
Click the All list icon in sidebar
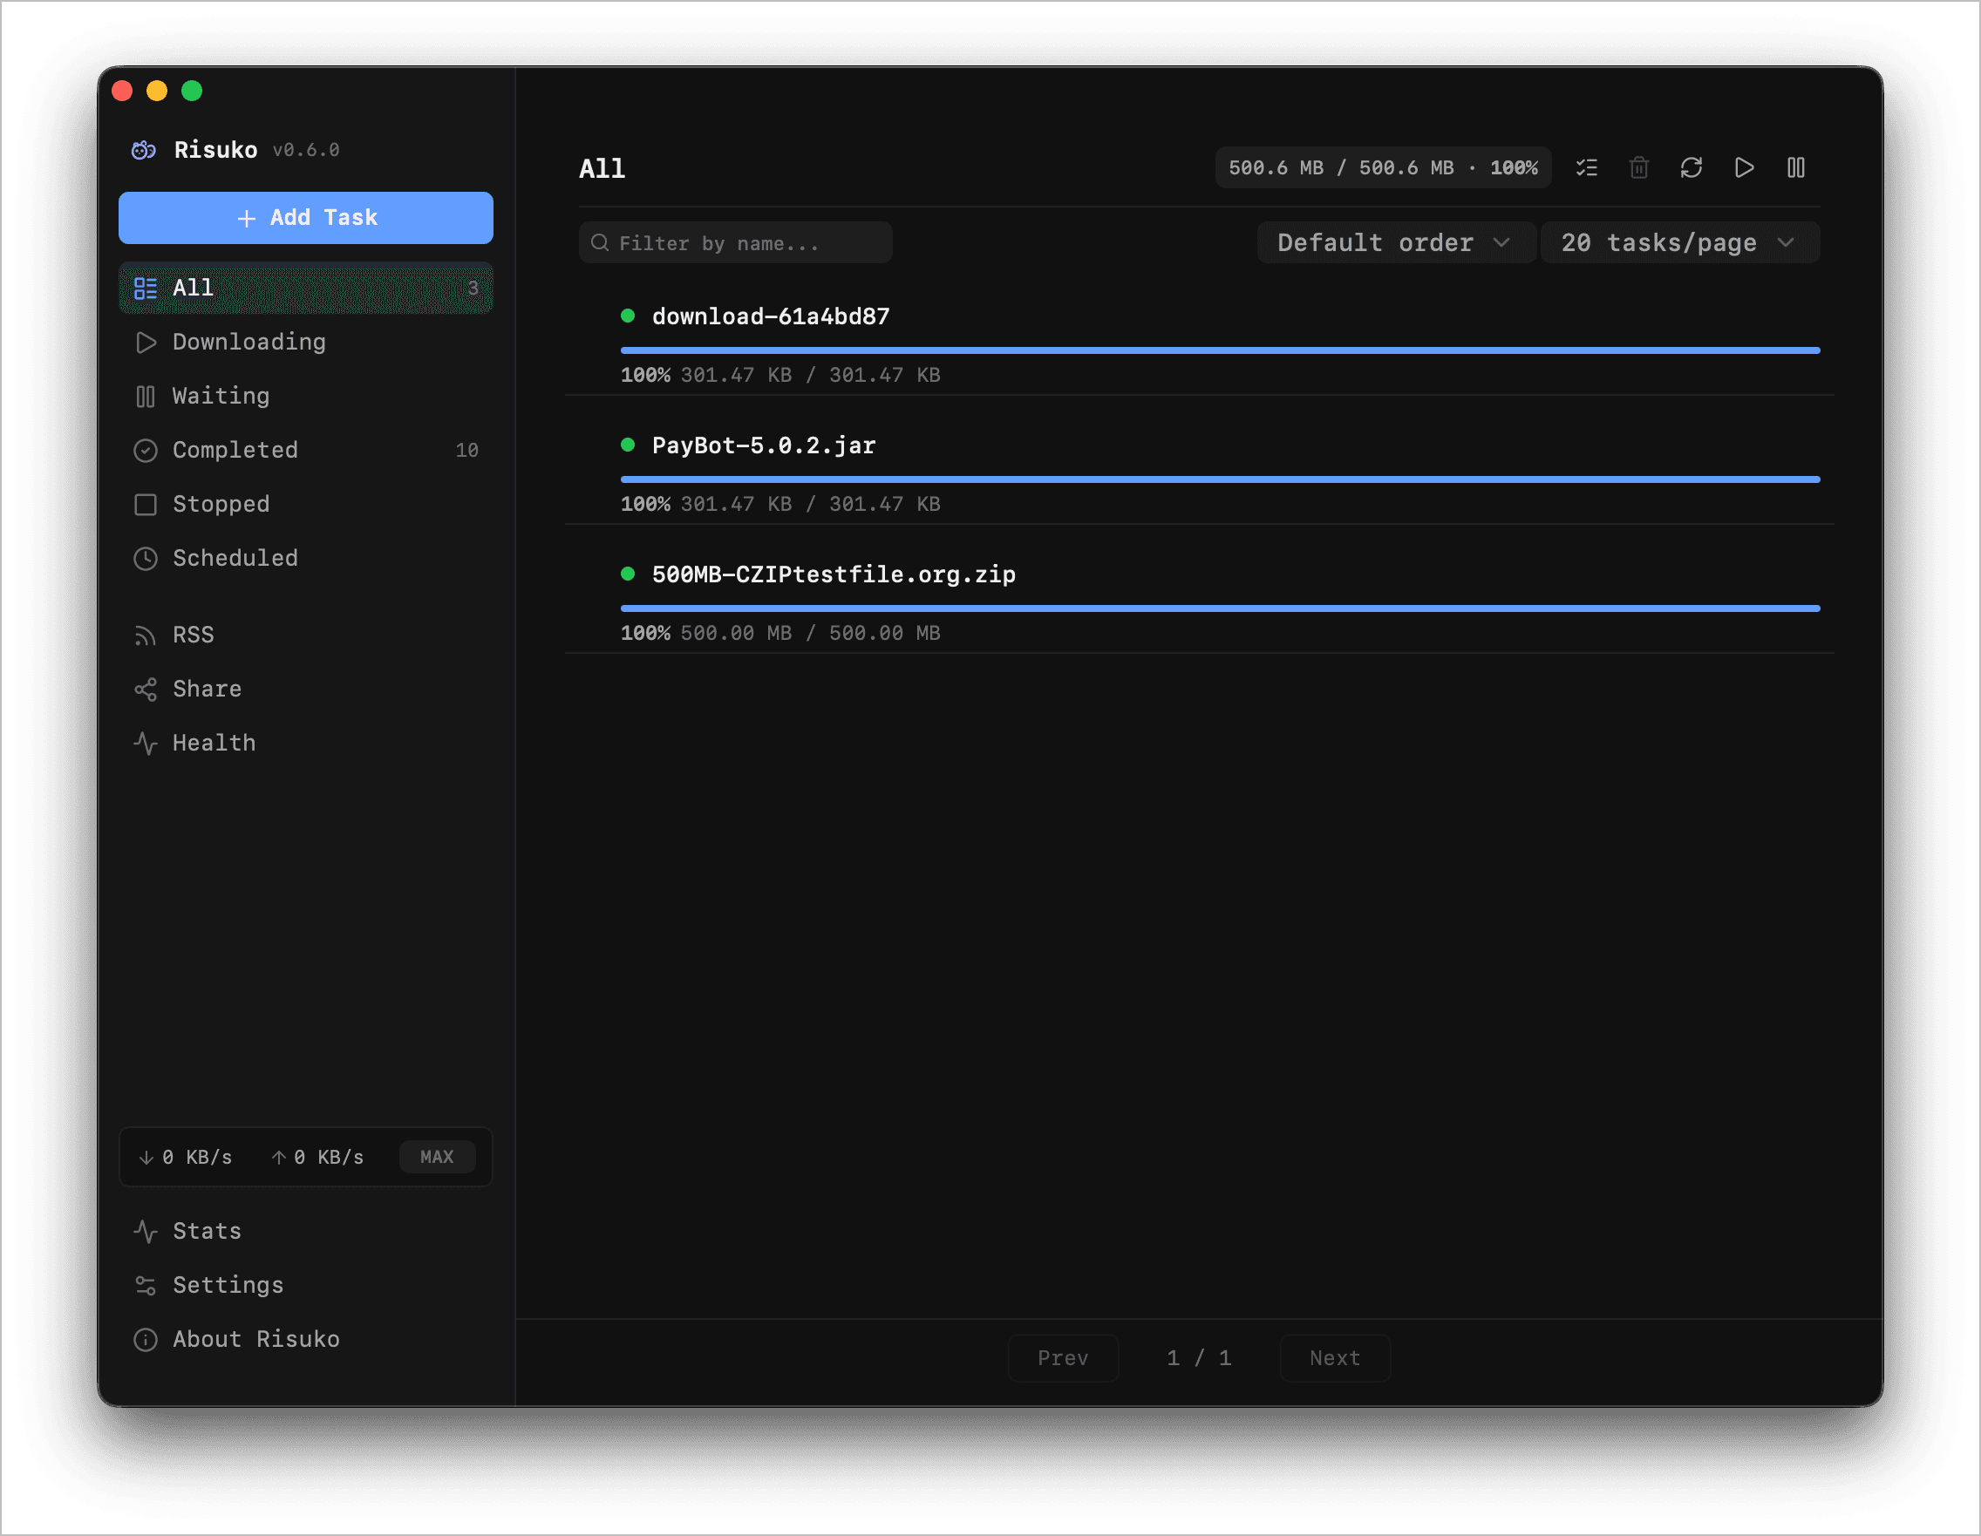(145, 289)
